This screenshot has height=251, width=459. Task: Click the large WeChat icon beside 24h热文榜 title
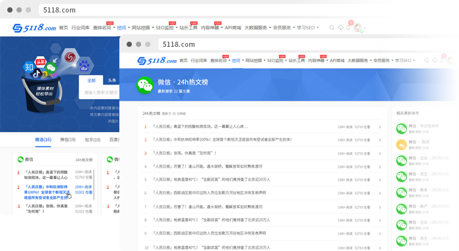point(145,85)
